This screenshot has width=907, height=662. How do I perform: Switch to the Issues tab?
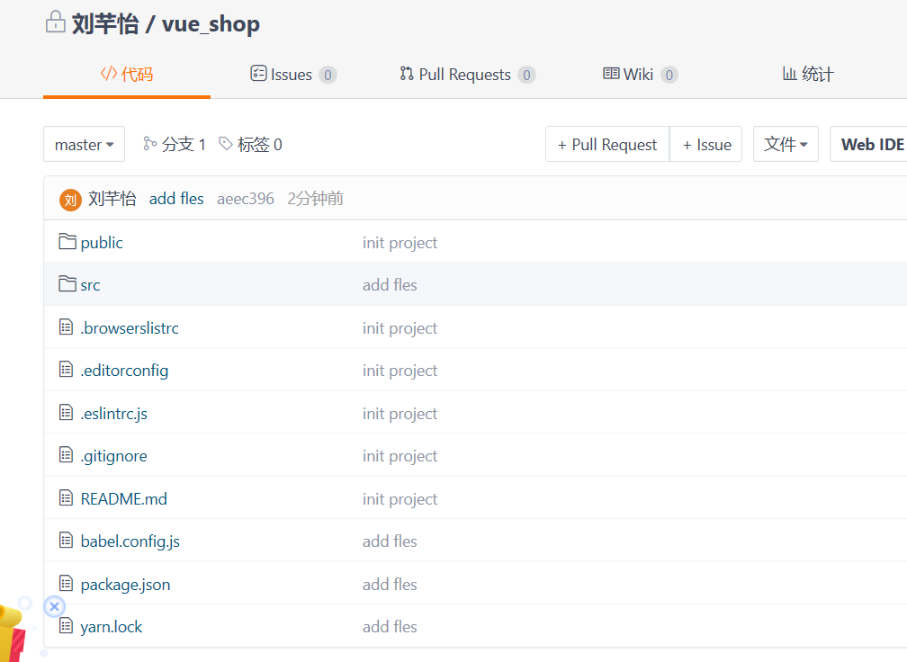tap(293, 75)
